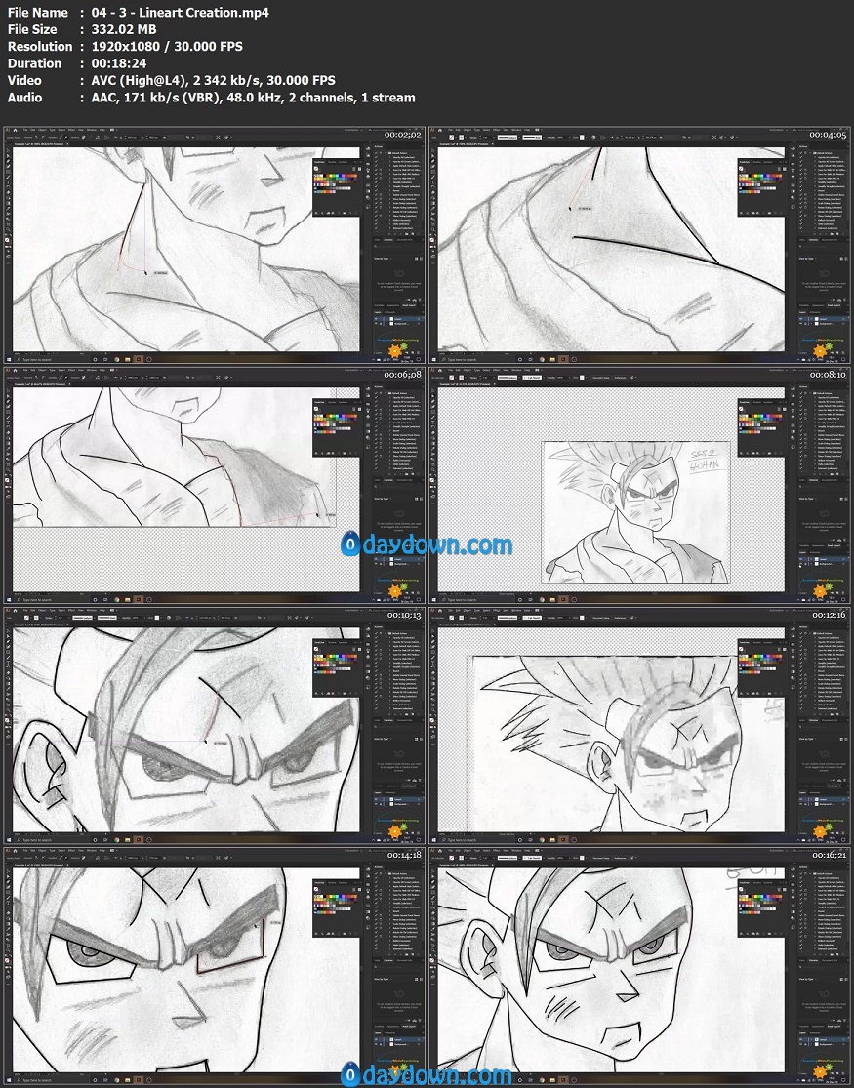854x1088 pixels.
Task: Open Window menu in the 00:02:02 frame
Action: pyautogui.click(x=92, y=130)
